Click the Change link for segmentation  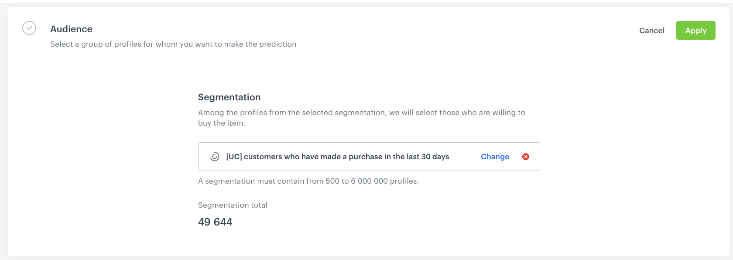click(495, 157)
